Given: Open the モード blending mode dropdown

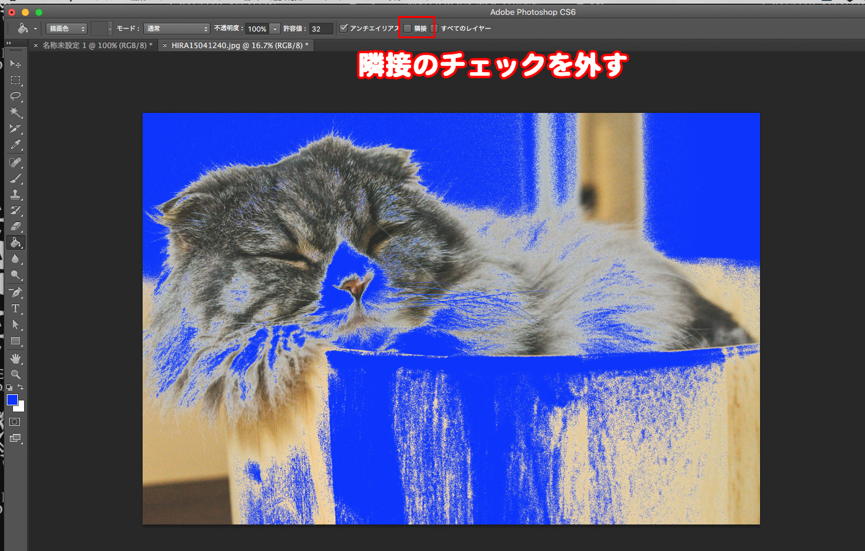Looking at the screenshot, I should pyautogui.click(x=177, y=29).
